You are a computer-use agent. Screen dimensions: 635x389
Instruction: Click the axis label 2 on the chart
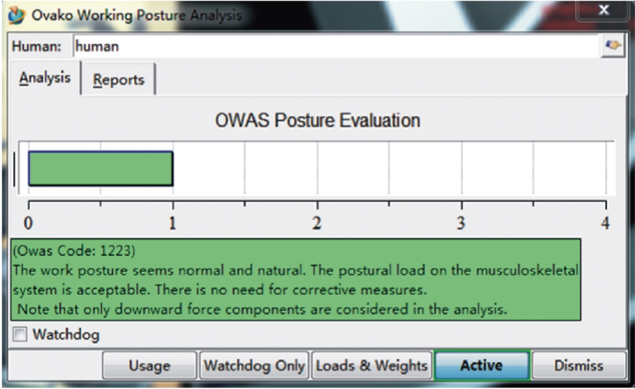coord(317,223)
